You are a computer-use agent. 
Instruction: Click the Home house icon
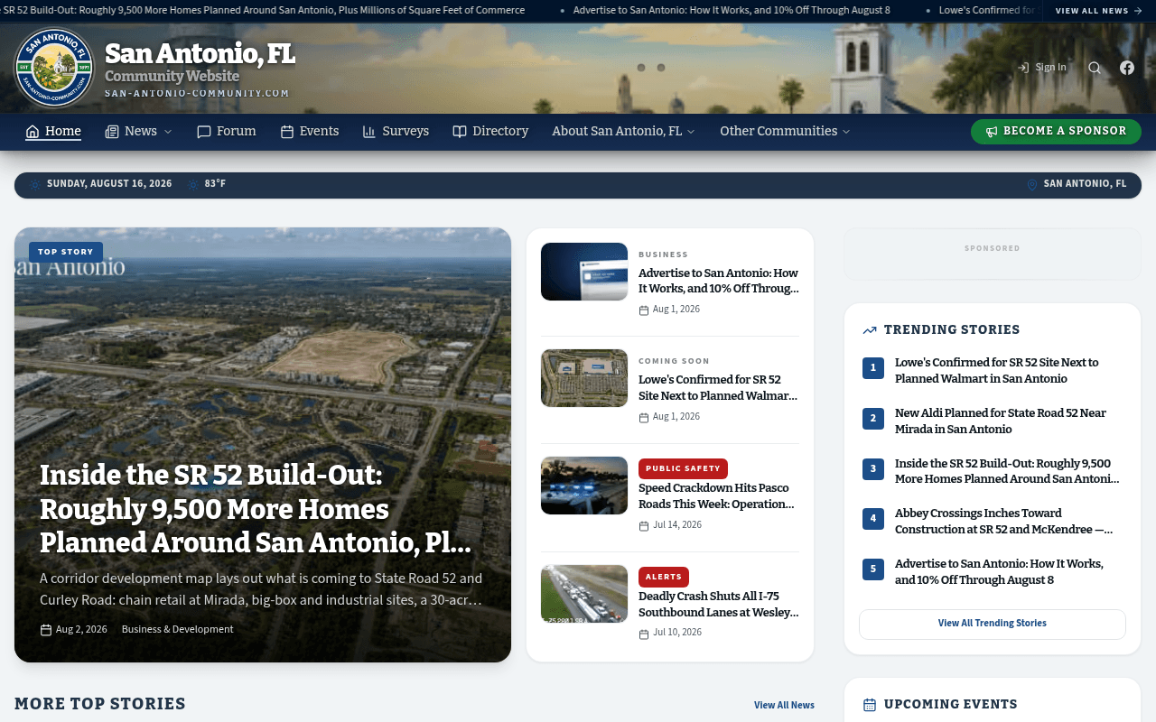[x=33, y=132]
